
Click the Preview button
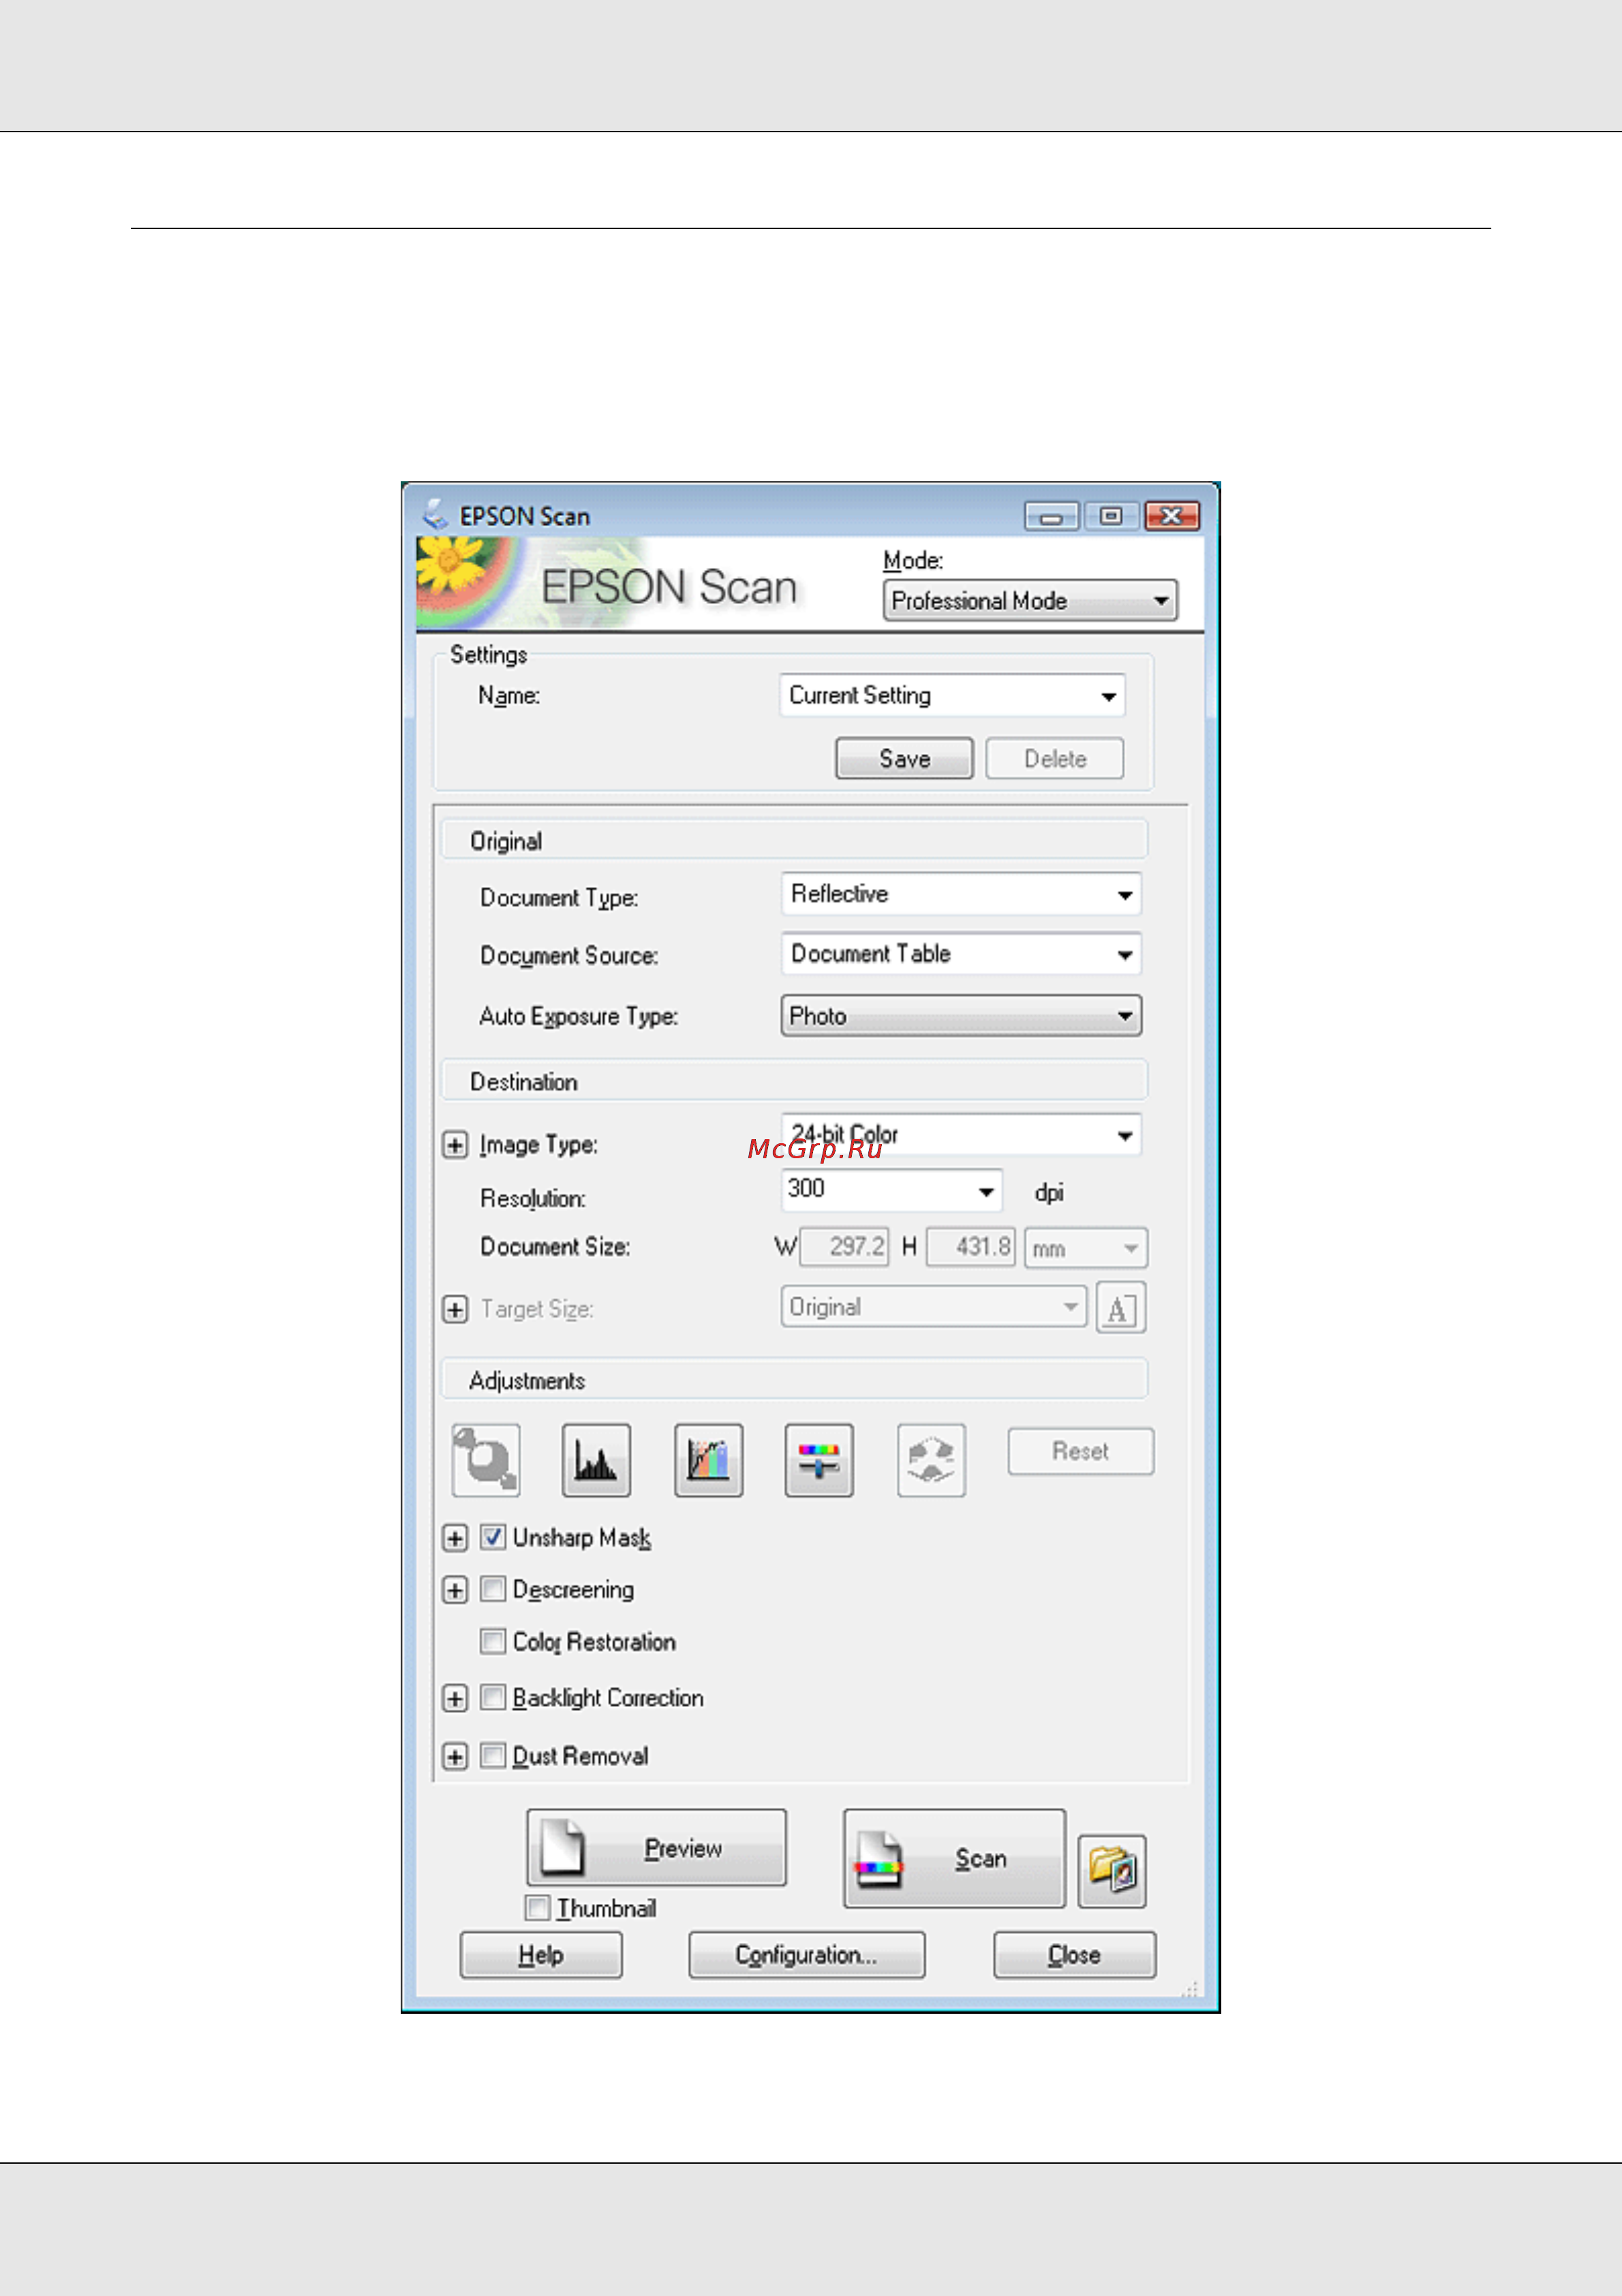tap(656, 1847)
